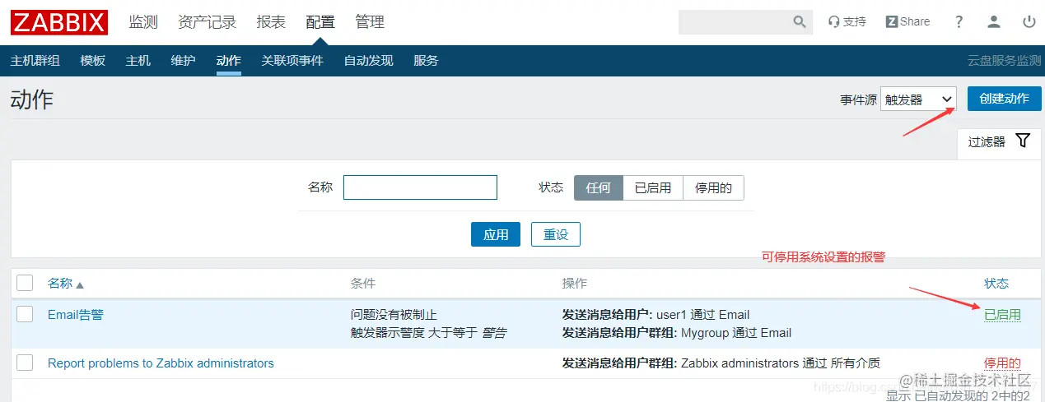The height and width of the screenshot is (402, 1045).
Task: Click the 名称 filter text field
Action: coord(420,187)
